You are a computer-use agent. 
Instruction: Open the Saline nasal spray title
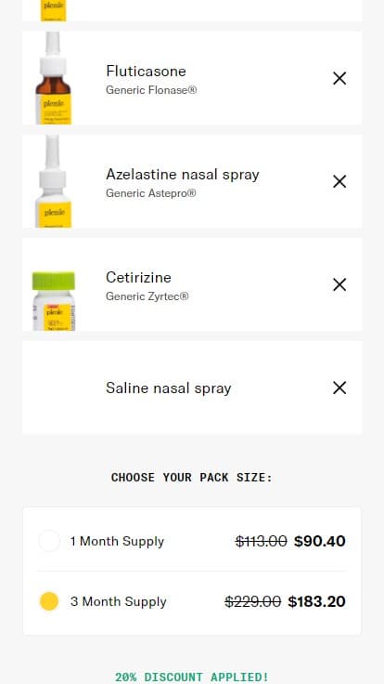[169, 388]
